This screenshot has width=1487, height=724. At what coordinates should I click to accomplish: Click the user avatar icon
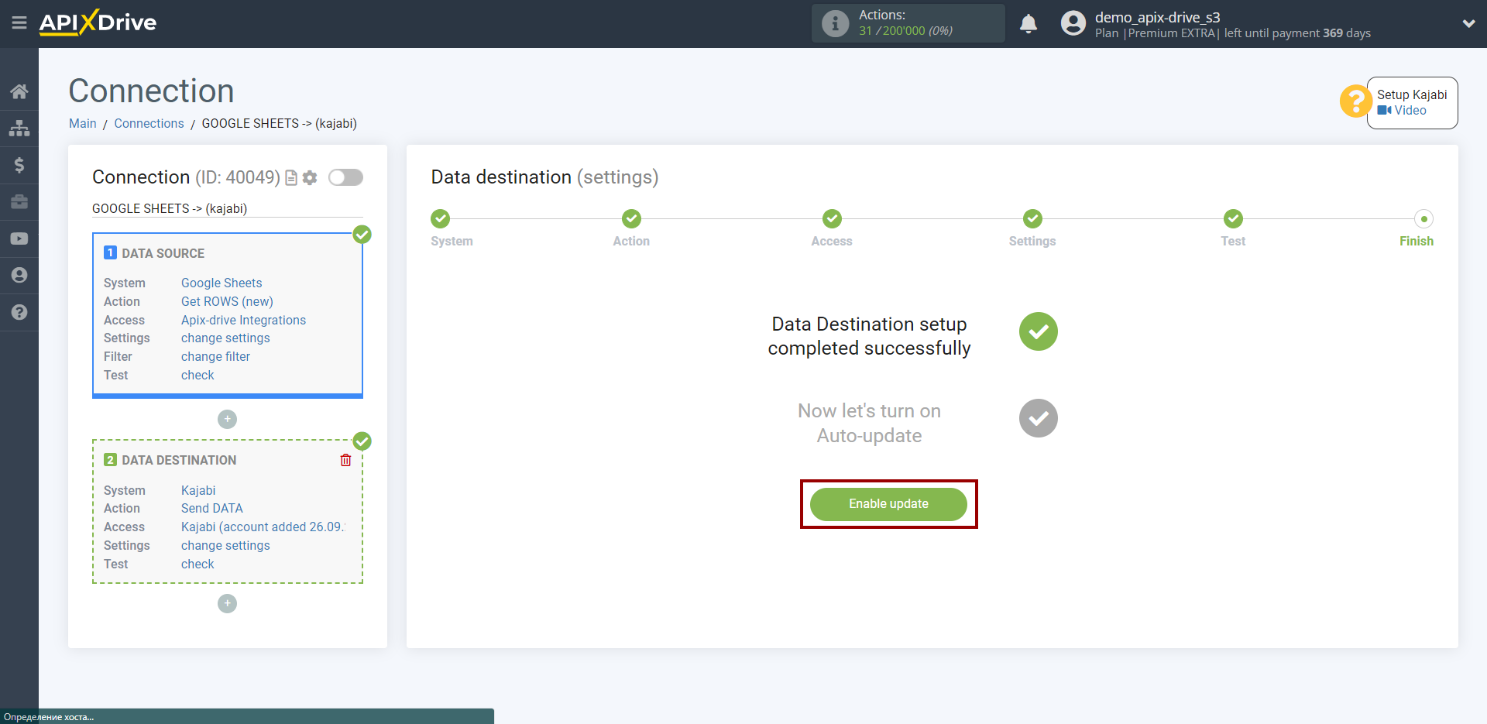(1073, 23)
